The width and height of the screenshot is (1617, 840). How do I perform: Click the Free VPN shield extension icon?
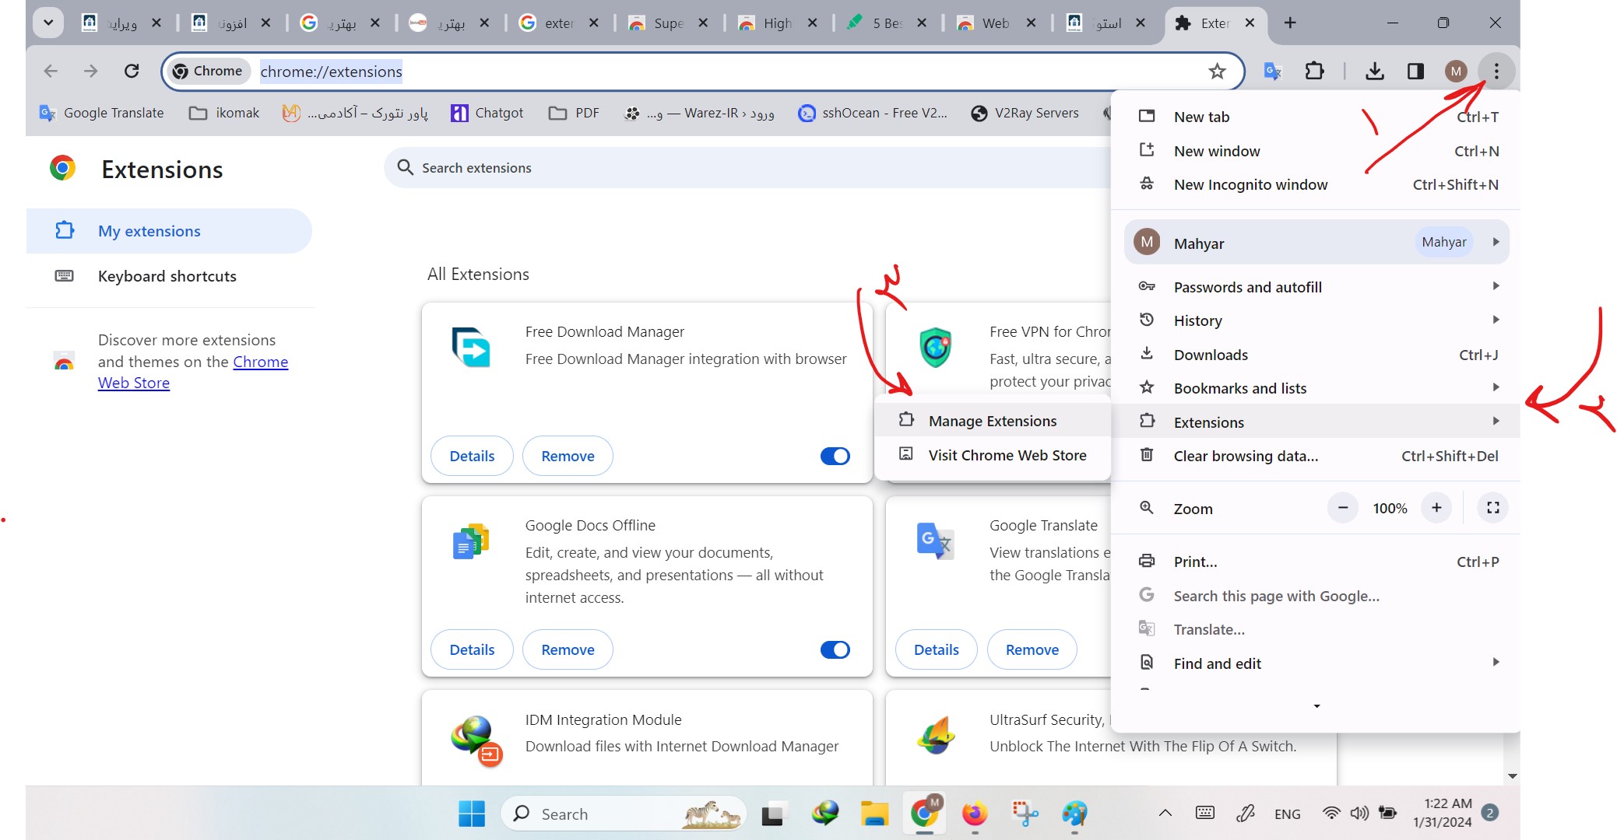click(x=935, y=347)
